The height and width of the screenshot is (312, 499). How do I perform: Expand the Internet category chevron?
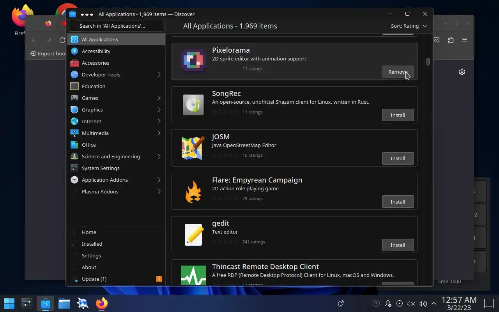[159, 121]
